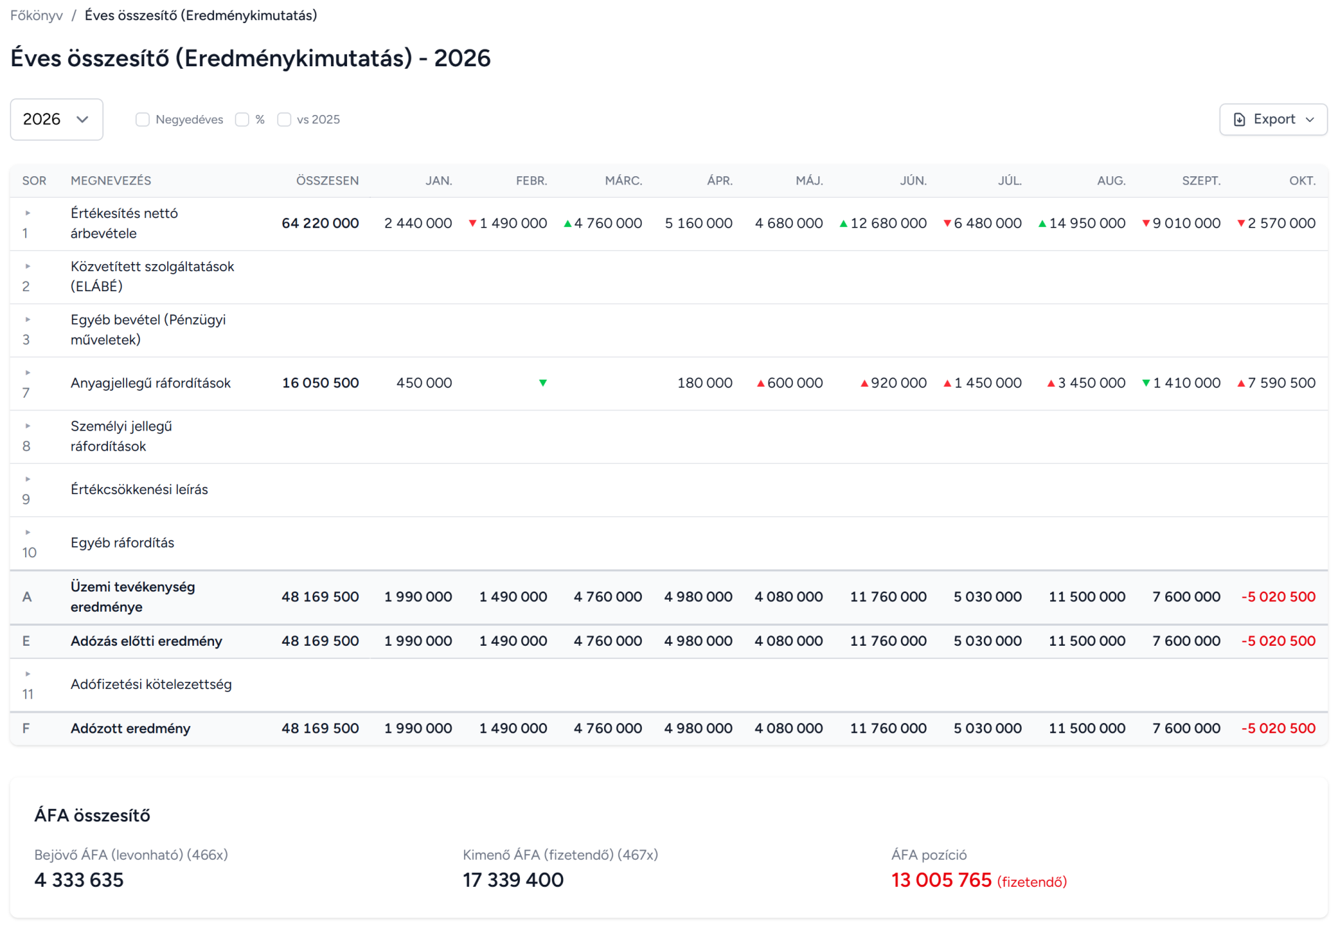Viewport: 1338px width, 944px height.
Task: Click the Adózott eredmény total 48 169 500
Action: pyautogui.click(x=320, y=729)
